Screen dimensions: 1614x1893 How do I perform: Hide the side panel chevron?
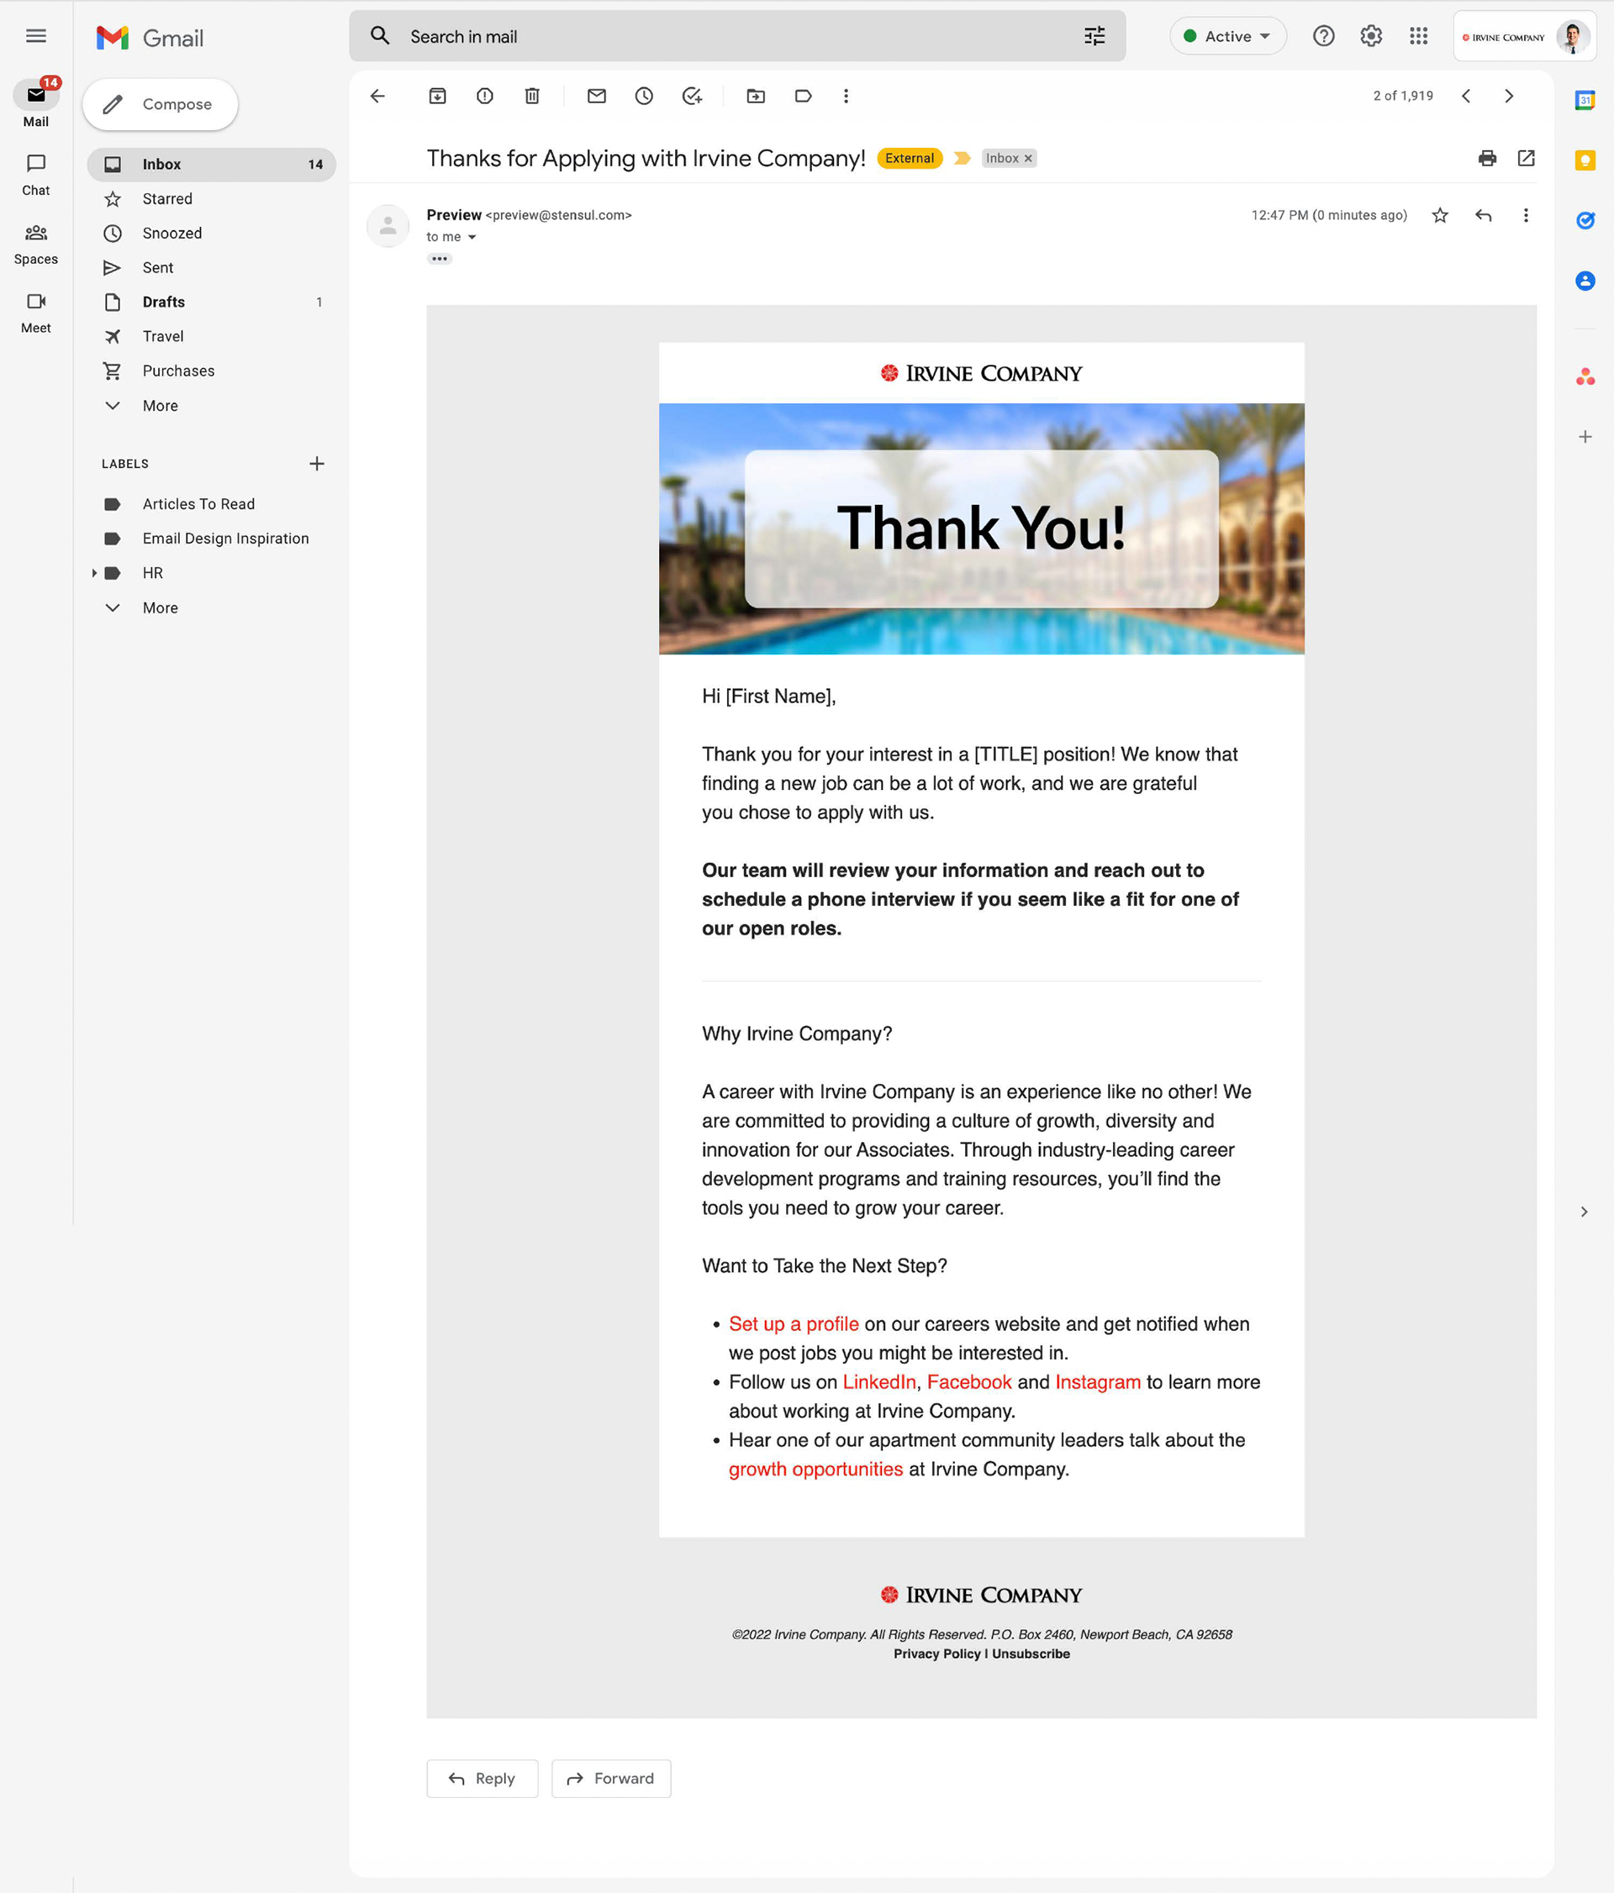[x=1585, y=1212]
